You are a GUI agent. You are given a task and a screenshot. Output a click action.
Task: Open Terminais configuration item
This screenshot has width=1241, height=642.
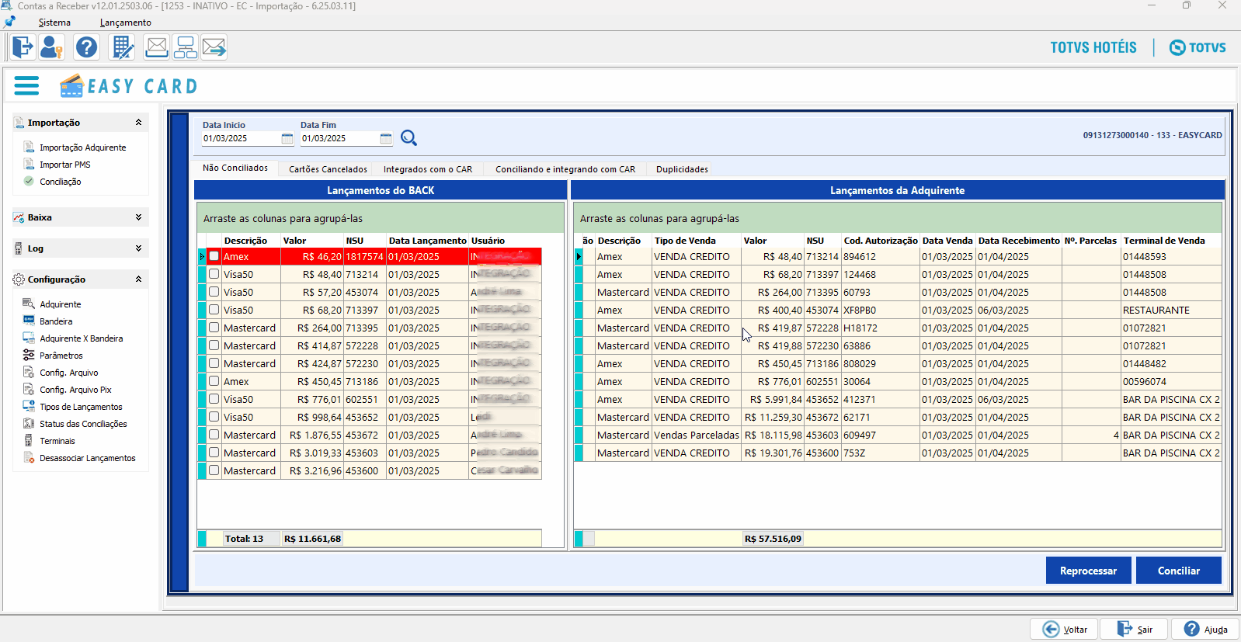(57, 441)
